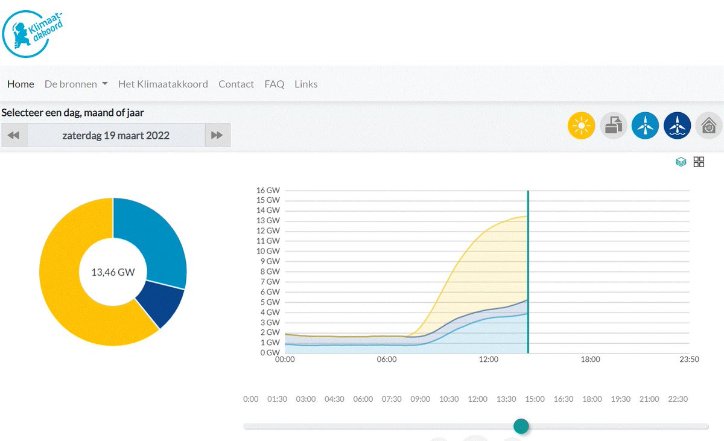724x441 pixels.
Task: Click the time slider handle
Action: tap(521, 425)
